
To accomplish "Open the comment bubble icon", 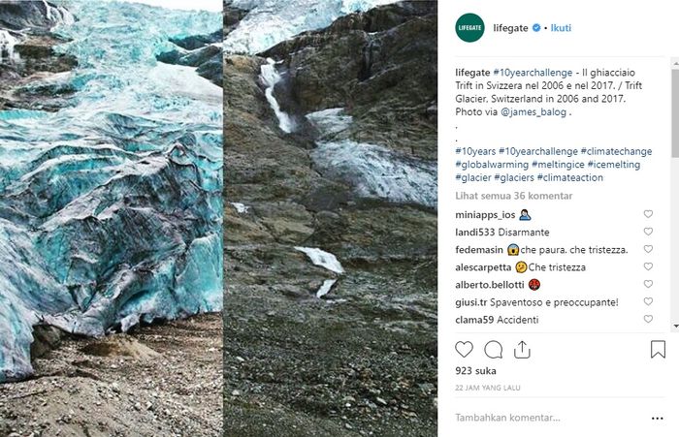I will (493, 350).
